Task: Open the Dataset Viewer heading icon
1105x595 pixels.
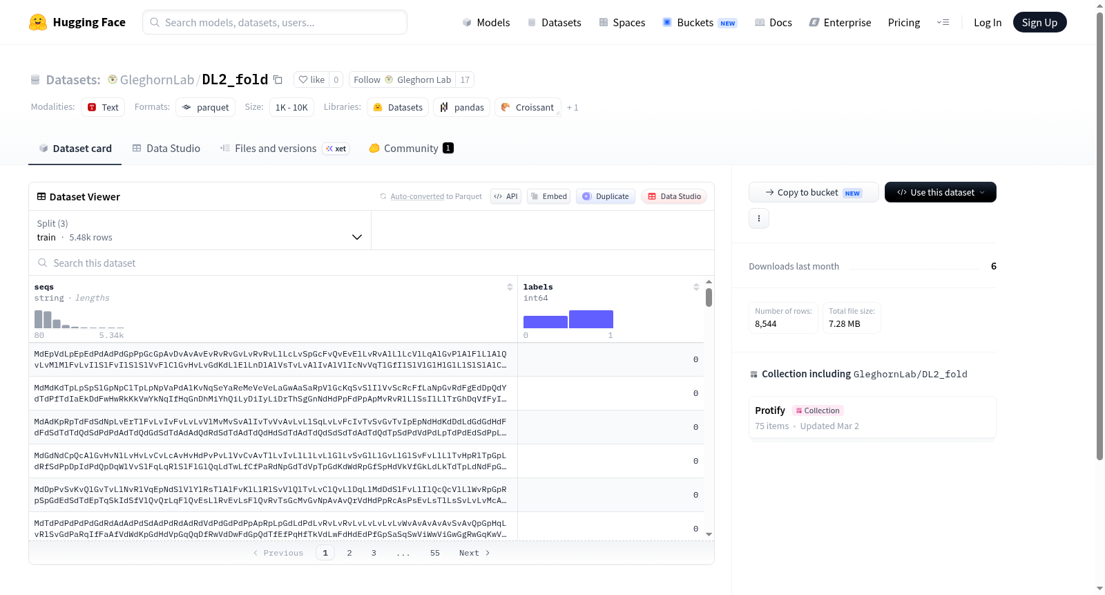Action: (x=41, y=196)
